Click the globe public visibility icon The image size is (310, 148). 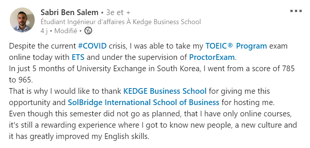coord(88,31)
